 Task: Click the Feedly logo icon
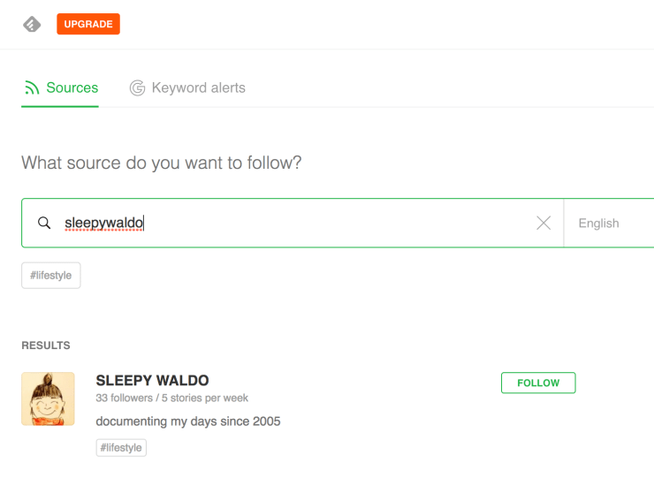click(32, 25)
